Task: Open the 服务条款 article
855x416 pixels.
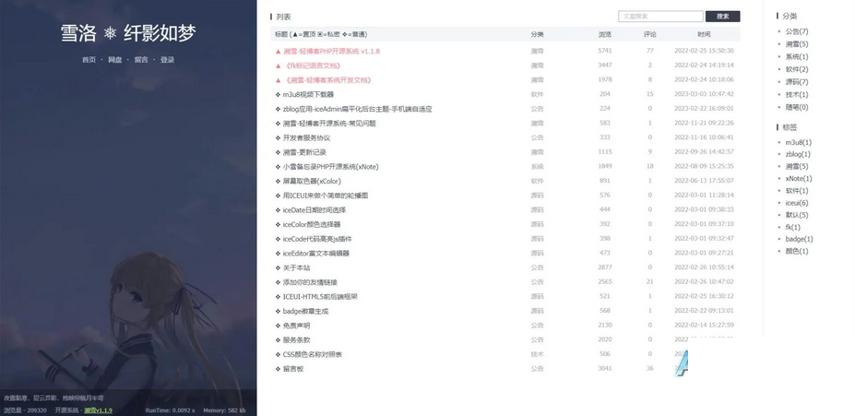Action: [297, 339]
